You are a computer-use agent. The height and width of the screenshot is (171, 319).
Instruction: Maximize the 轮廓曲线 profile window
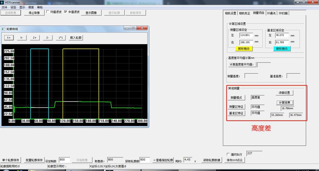[x=133, y=28]
